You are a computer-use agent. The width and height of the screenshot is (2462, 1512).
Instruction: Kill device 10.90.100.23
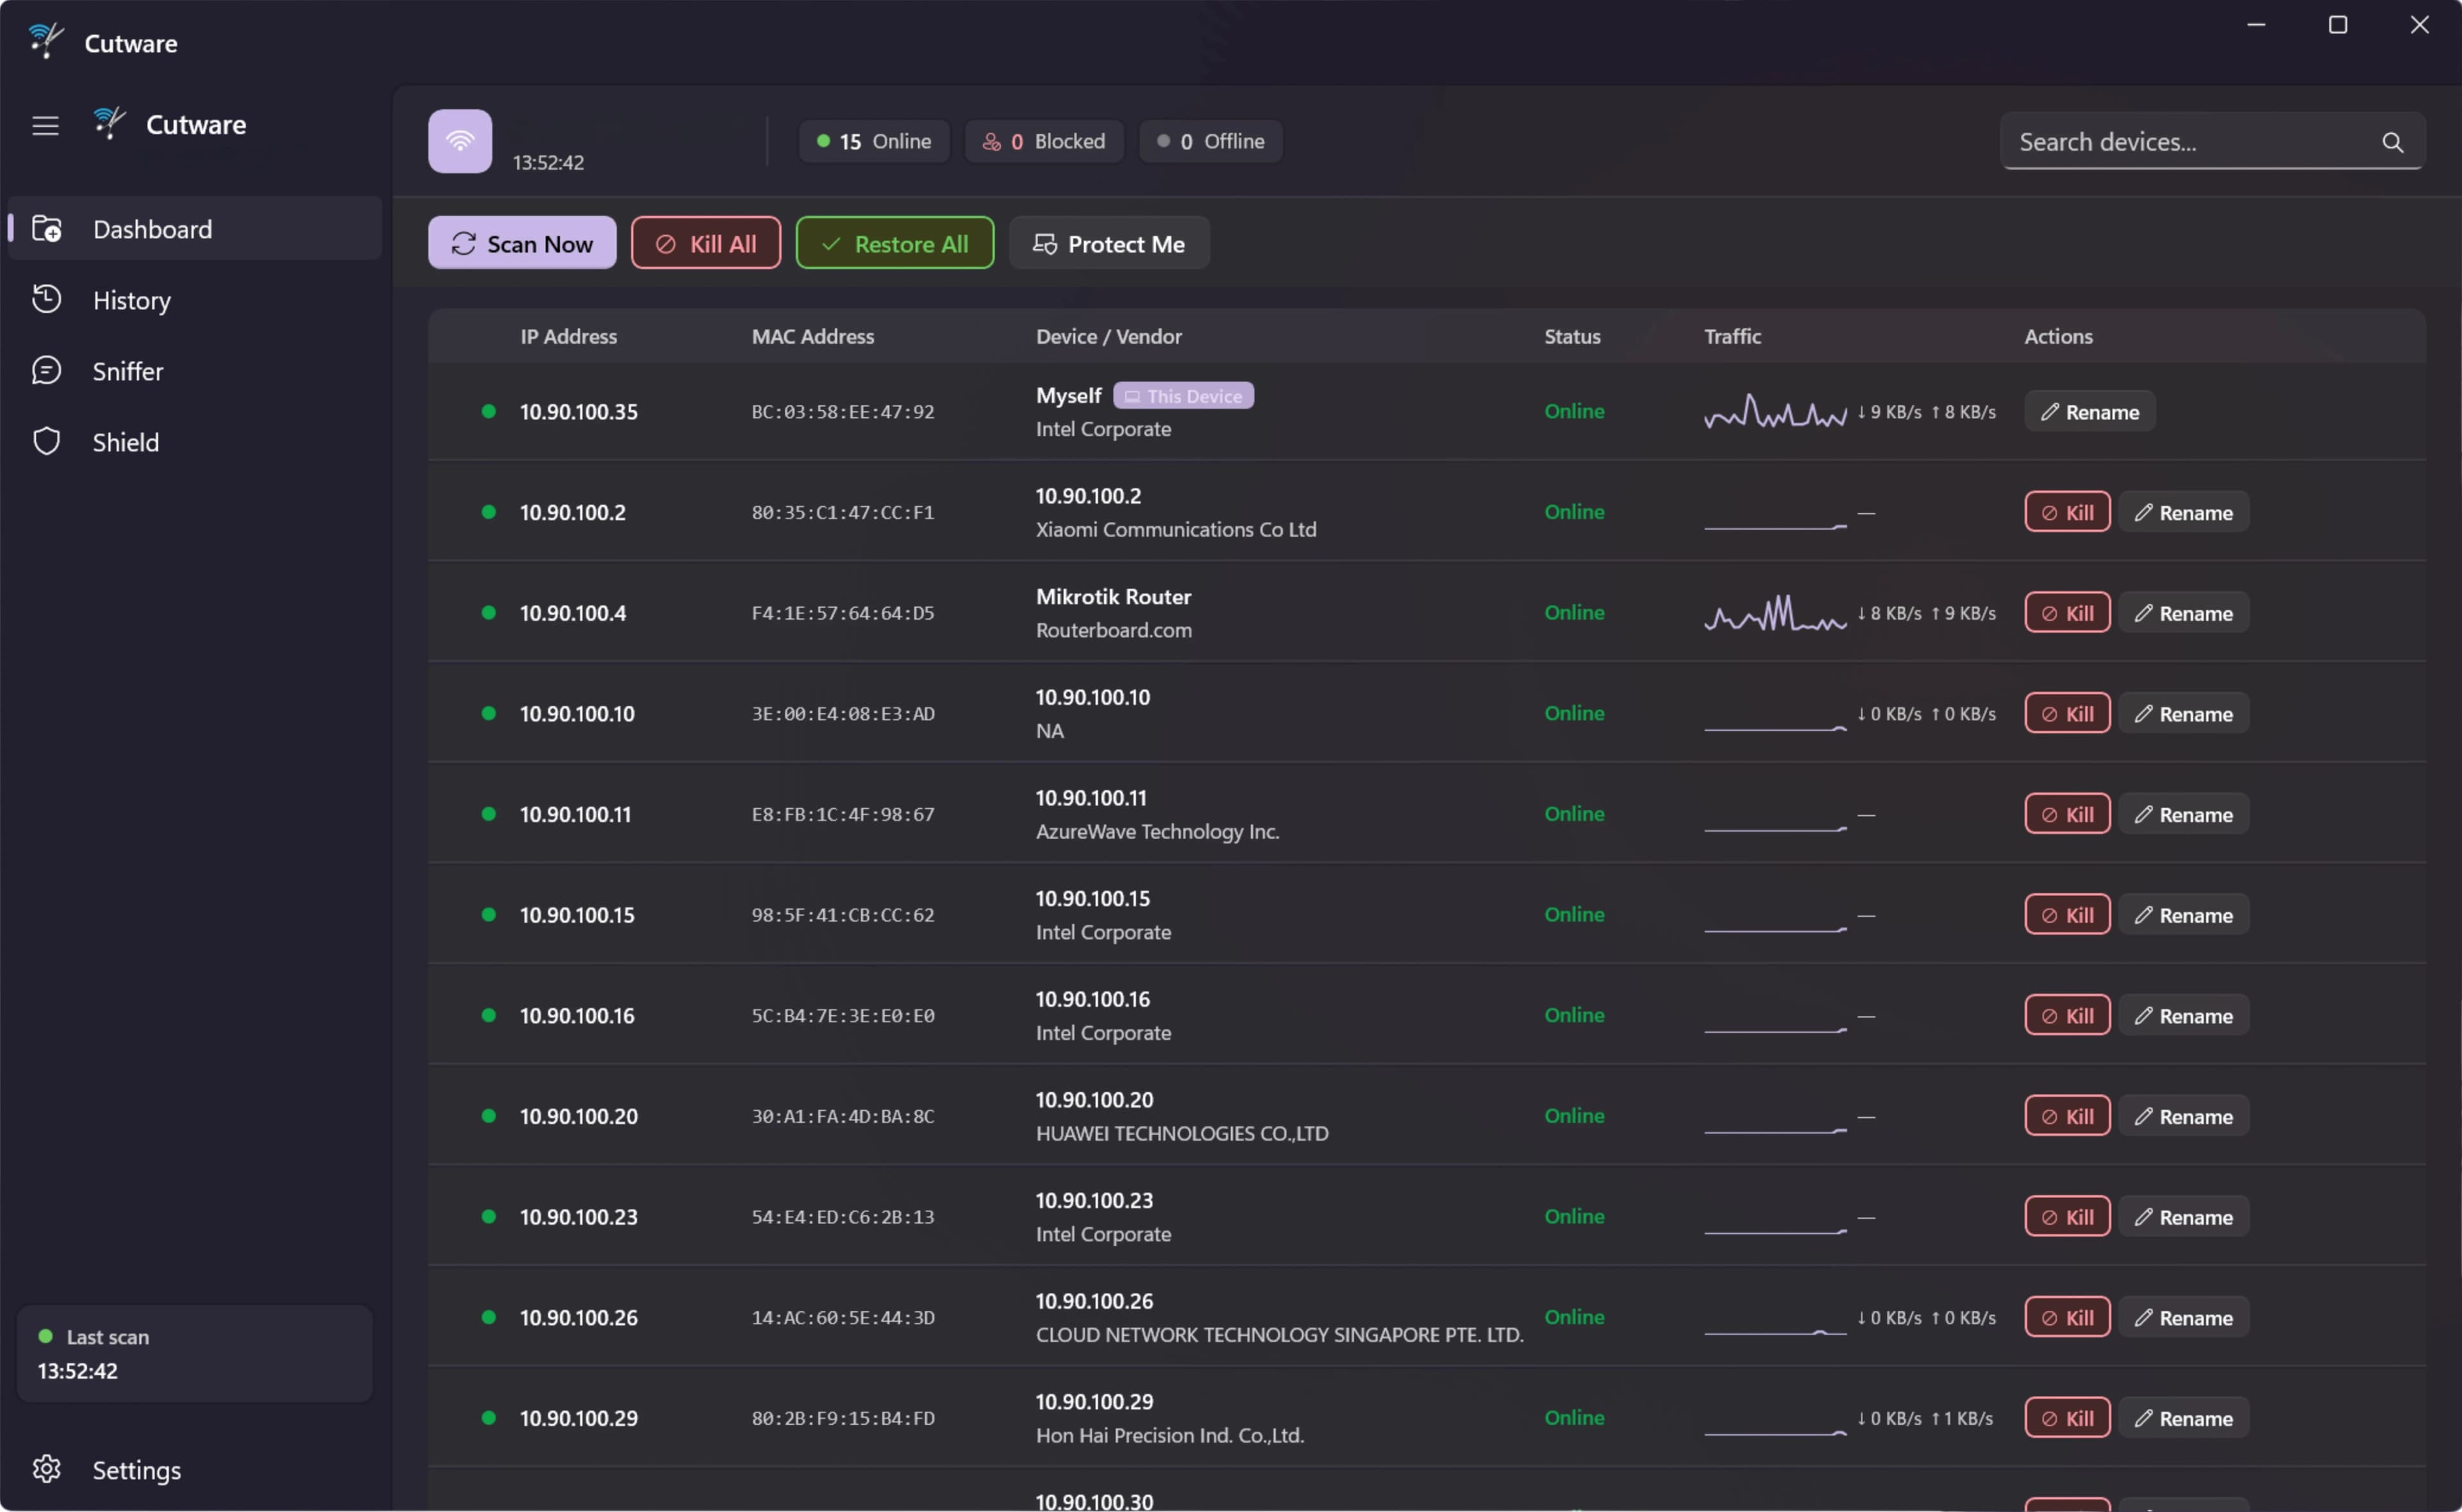click(x=2067, y=1217)
